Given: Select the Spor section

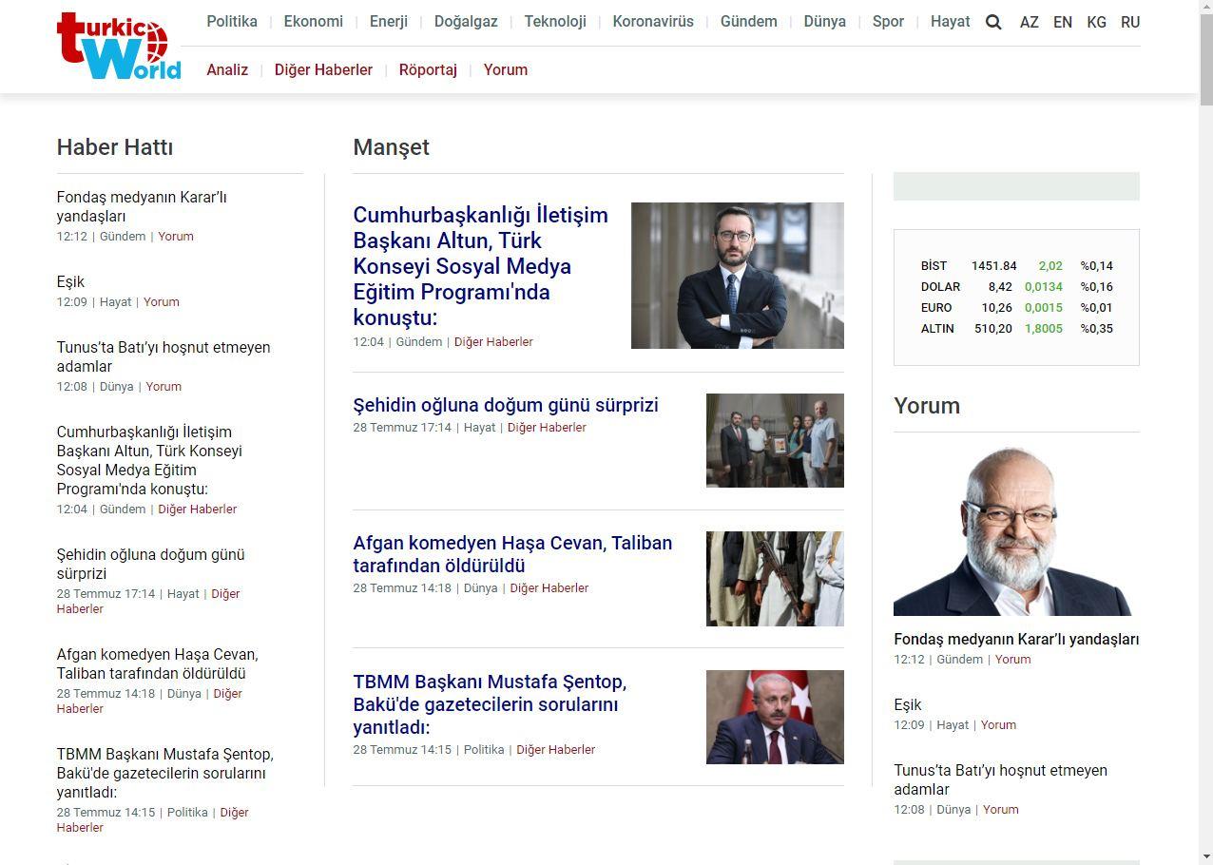Looking at the screenshot, I should [x=888, y=21].
